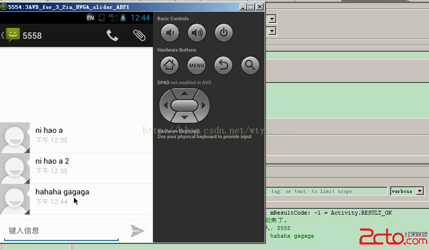Raise volume using the emulator volume up button

(x=197, y=33)
